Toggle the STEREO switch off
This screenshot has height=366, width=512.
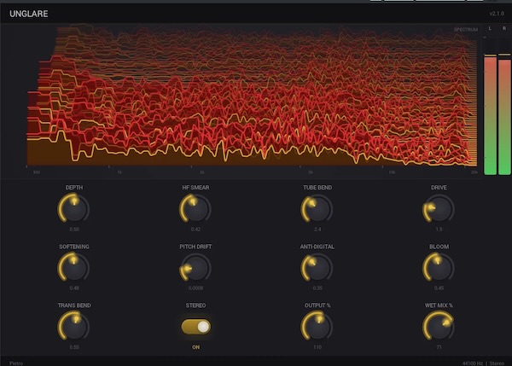tap(196, 327)
